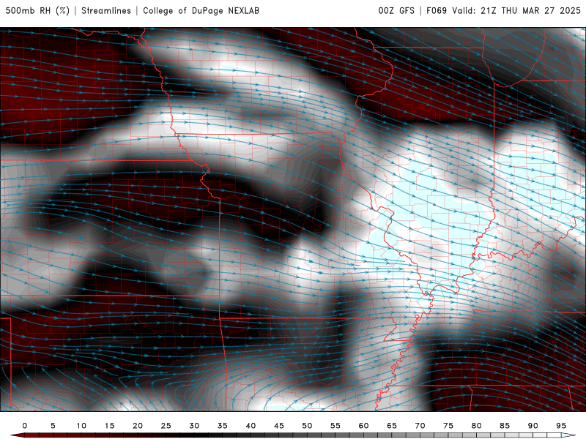Select the "00Z GFS" model run label
The width and height of the screenshot is (586, 439).
tap(396, 10)
